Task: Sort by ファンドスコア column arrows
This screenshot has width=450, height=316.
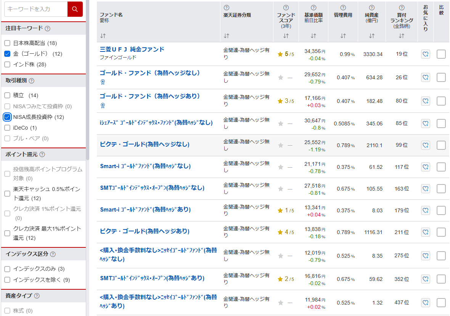Action: coord(286,36)
